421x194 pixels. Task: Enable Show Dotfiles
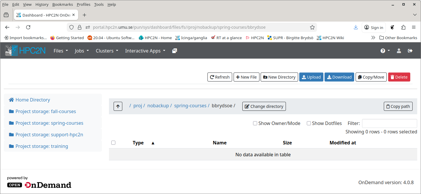click(x=309, y=123)
